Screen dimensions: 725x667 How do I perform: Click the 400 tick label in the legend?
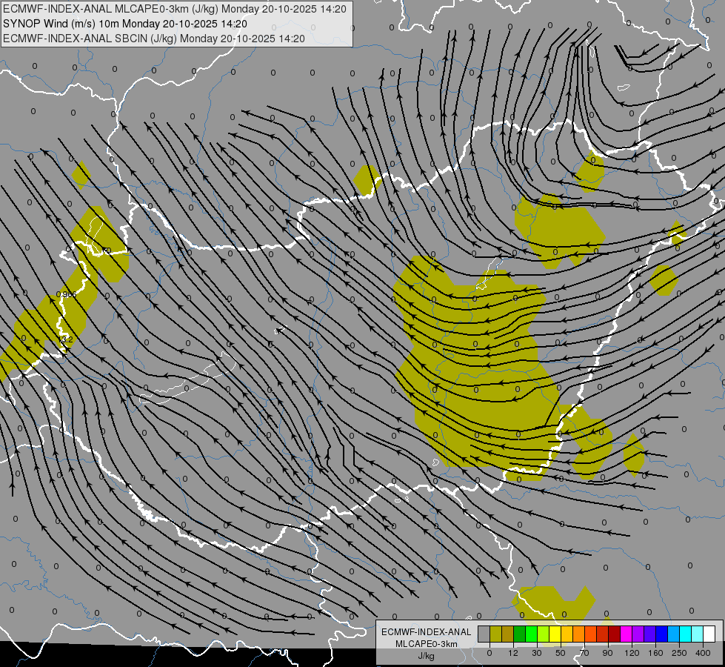tap(703, 653)
